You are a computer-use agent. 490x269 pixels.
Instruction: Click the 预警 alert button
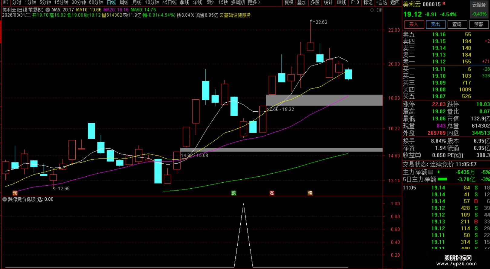click(x=478, y=24)
